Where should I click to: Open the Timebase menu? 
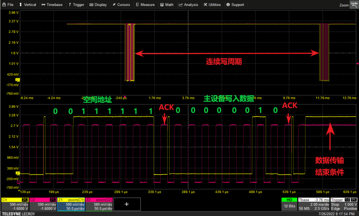pyautogui.click(x=52, y=5)
